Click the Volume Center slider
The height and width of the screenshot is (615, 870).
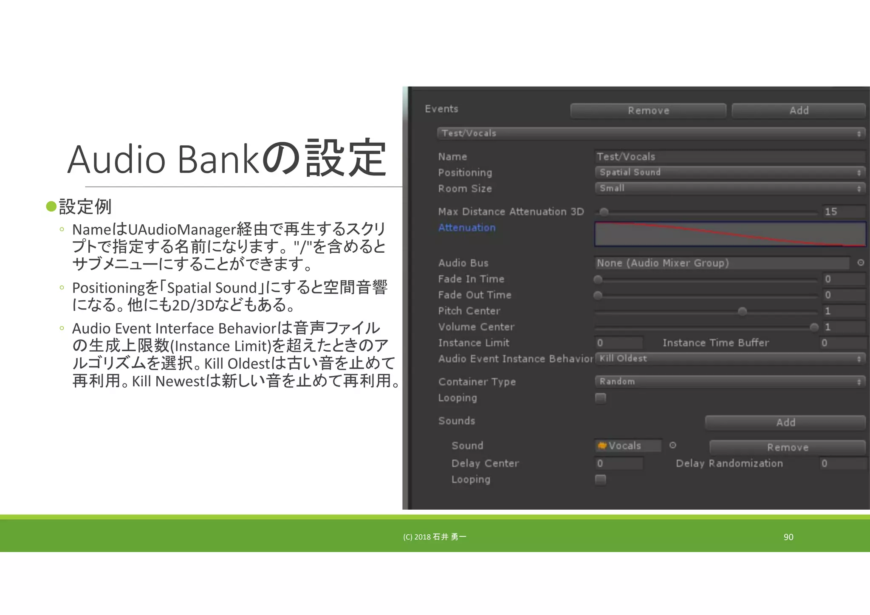(706, 327)
